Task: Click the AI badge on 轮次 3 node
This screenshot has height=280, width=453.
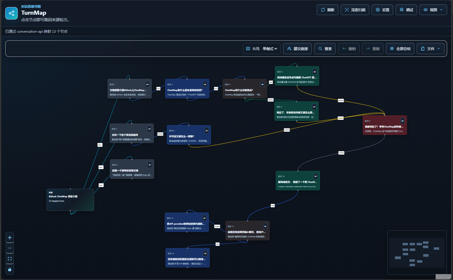Action: point(262,84)
